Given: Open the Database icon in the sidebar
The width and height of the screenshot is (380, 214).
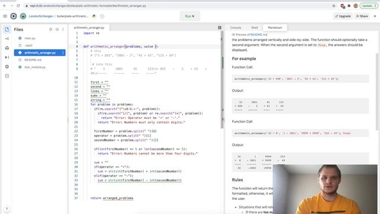Looking at the screenshot, I should (x=7, y=76).
